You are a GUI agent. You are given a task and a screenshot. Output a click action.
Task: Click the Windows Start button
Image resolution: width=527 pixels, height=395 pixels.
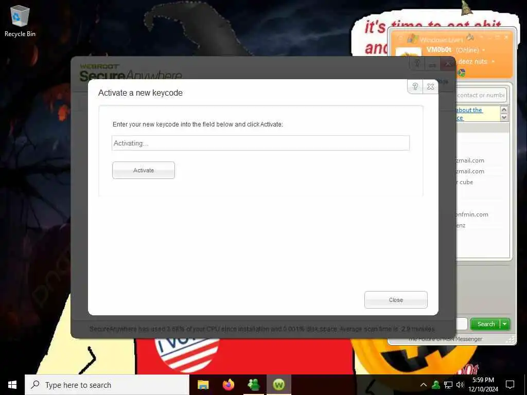[x=12, y=385]
